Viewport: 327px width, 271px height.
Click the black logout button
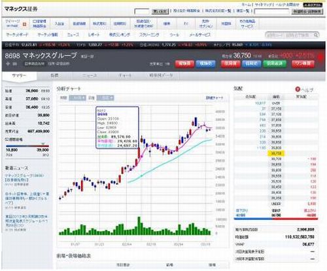(313, 5)
